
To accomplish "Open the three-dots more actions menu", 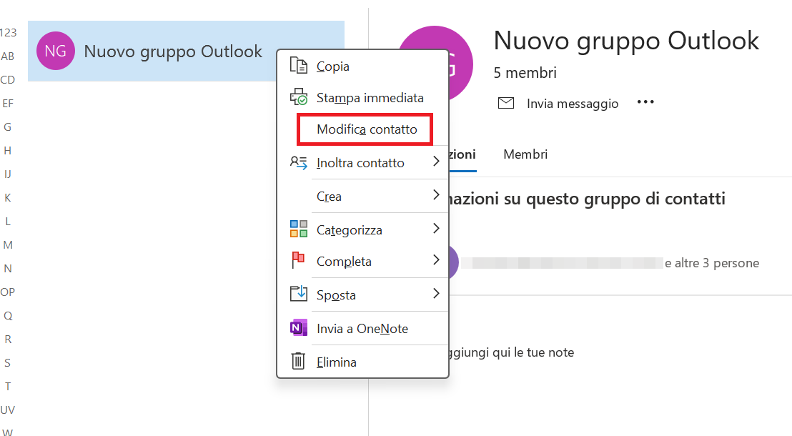I will [x=645, y=102].
